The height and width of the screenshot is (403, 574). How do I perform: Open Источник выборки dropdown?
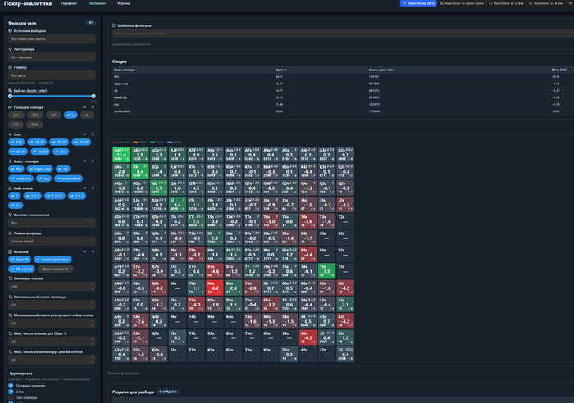(x=52, y=38)
